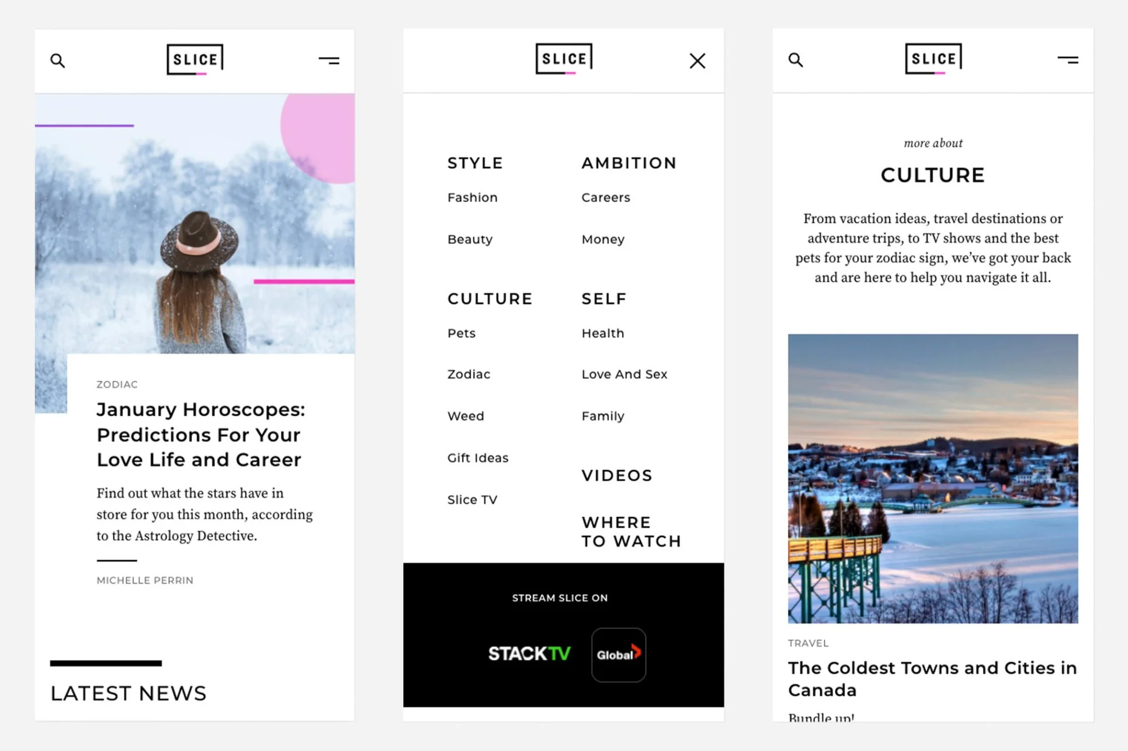The width and height of the screenshot is (1128, 751).
Task: Click search icon on horoscope screen
Action: click(x=58, y=60)
